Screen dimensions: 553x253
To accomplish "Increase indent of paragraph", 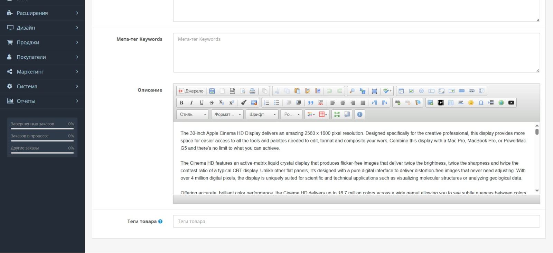I will point(299,103).
